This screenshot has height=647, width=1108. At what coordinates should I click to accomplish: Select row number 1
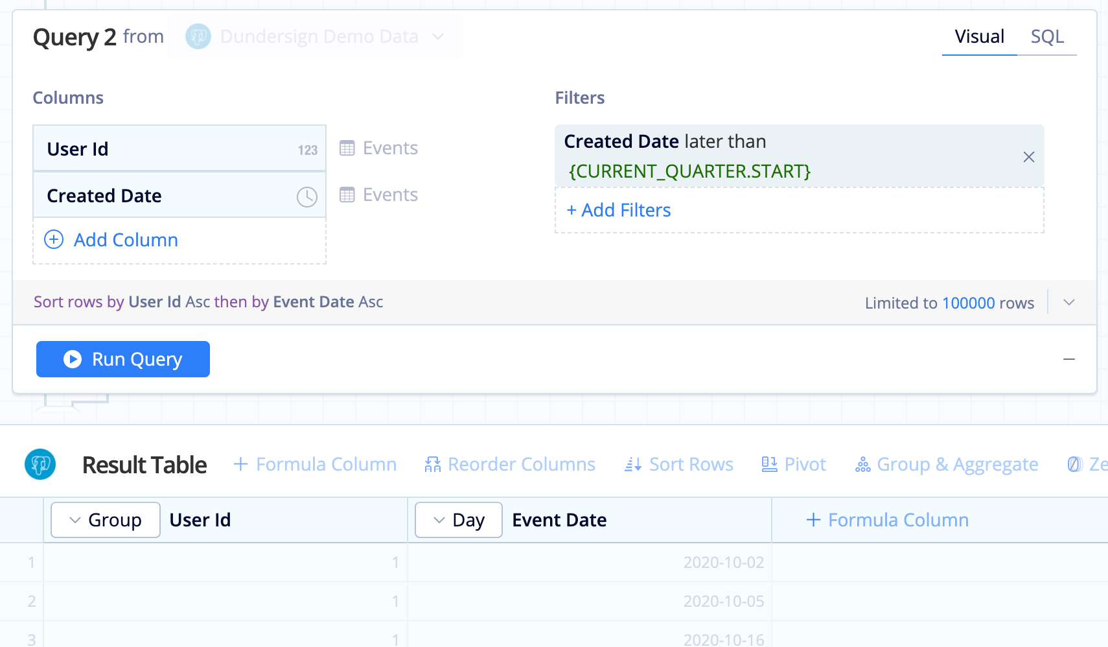pyautogui.click(x=31, y=562)
